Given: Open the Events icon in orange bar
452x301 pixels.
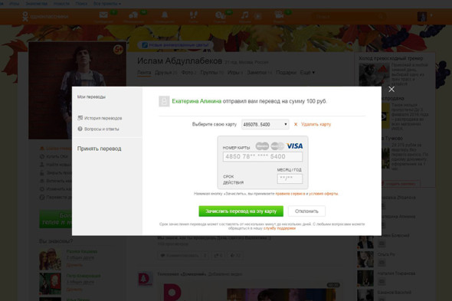Looking at the screenshot, I should 220,15.
